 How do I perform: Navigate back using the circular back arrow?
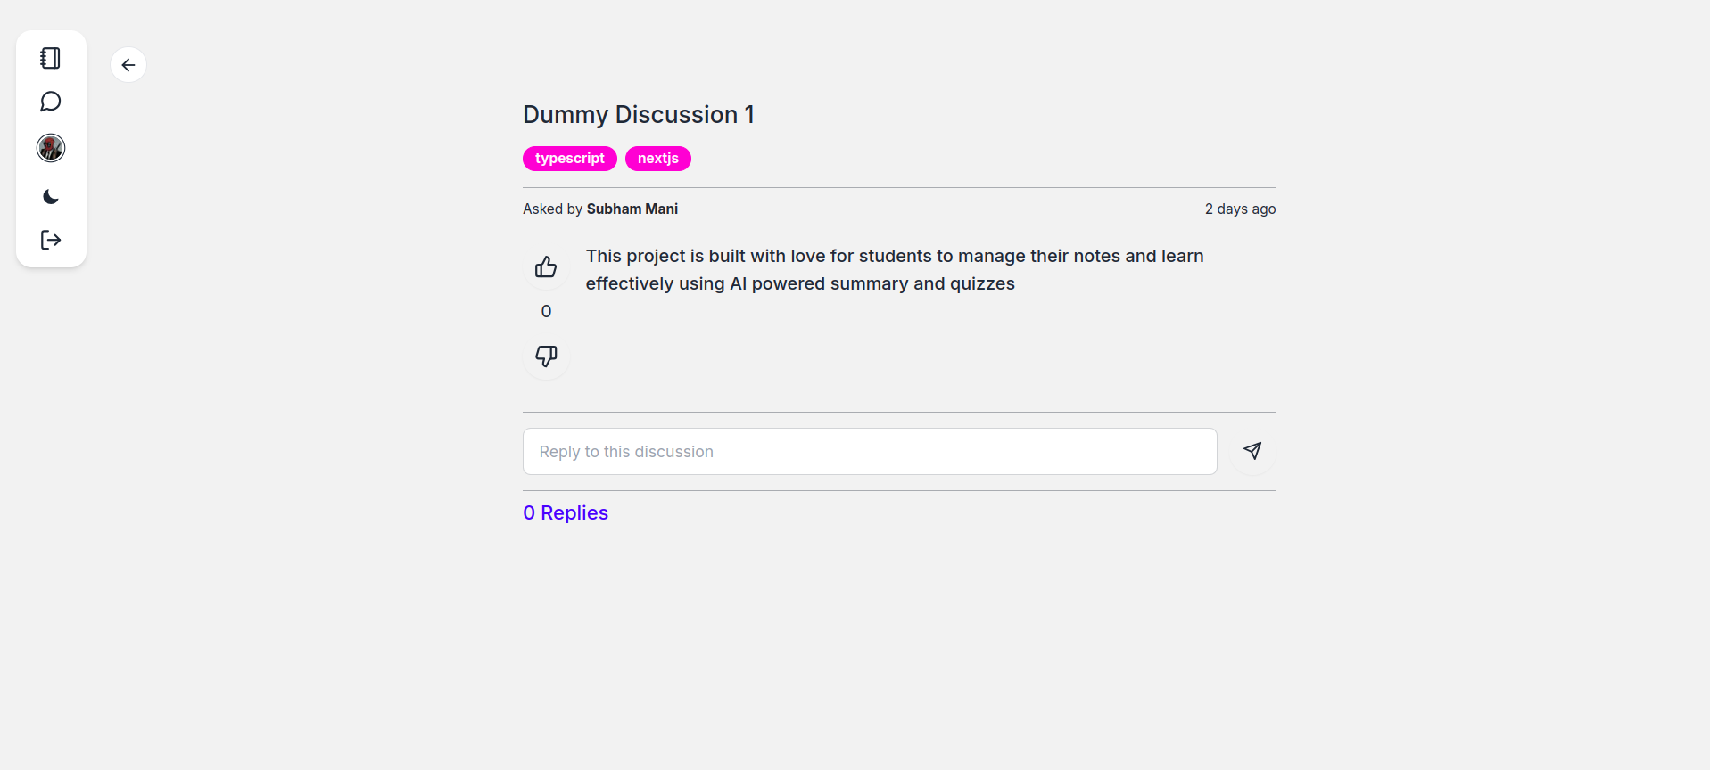click(128, 64)
